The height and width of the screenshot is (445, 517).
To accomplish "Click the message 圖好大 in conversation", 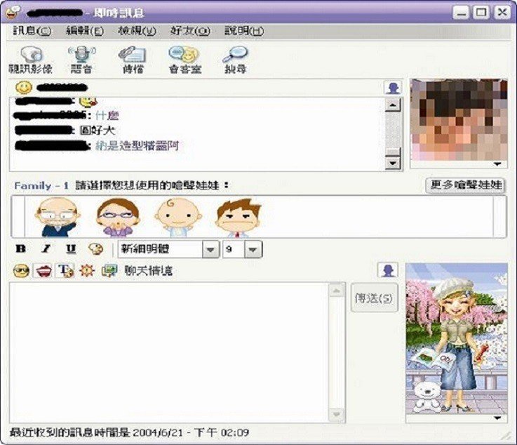I will pos(98,131).
